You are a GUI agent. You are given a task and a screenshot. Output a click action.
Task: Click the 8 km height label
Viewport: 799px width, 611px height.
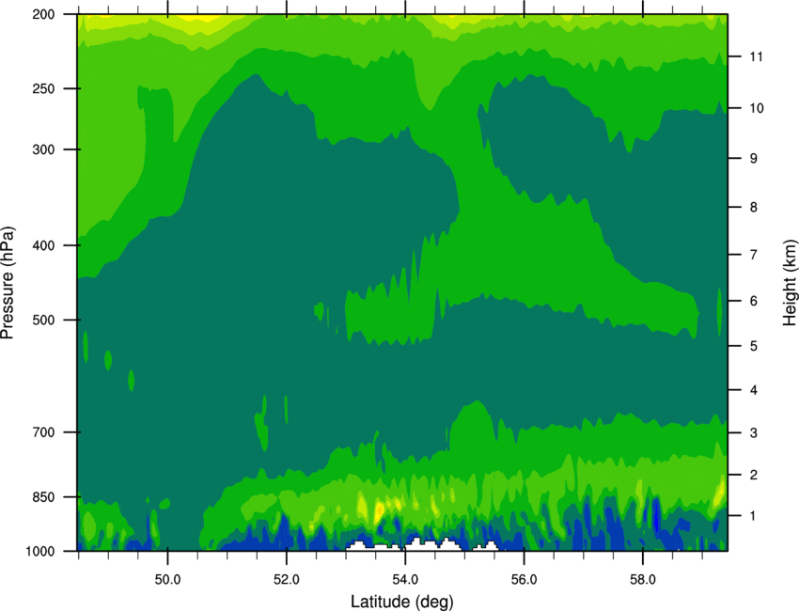click(754, 208)
